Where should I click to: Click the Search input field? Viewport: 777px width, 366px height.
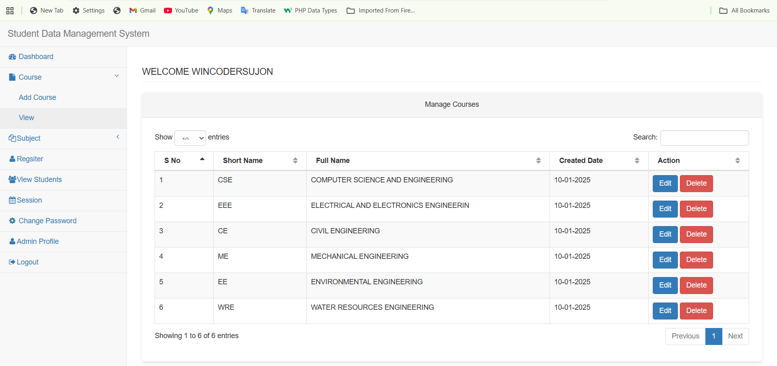(x=704, y=138)
